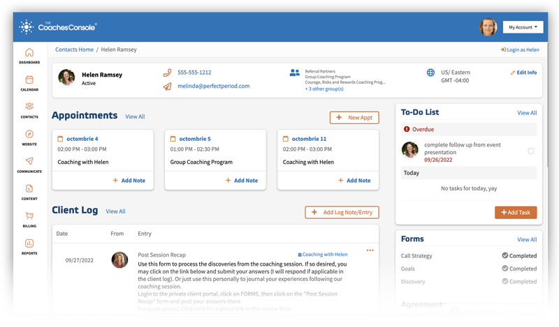Click View All next to Appointments

point(135,116)
